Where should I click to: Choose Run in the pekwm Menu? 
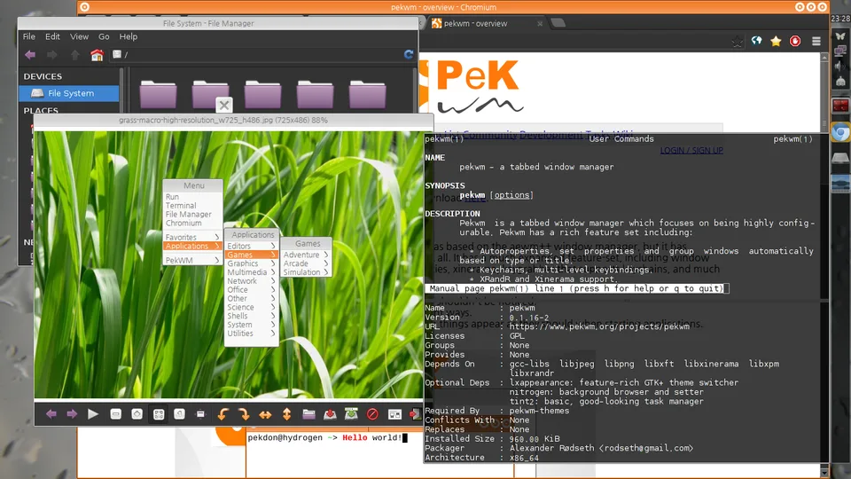(192, 197)
